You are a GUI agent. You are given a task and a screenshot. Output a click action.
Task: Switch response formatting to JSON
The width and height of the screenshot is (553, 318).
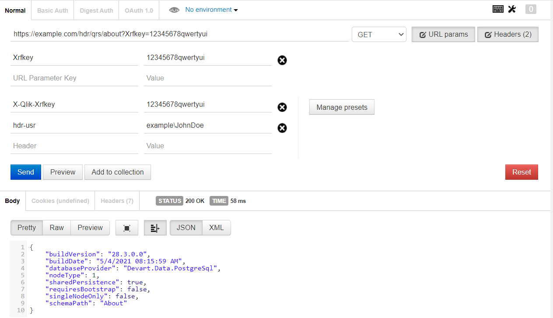[185, 227]
